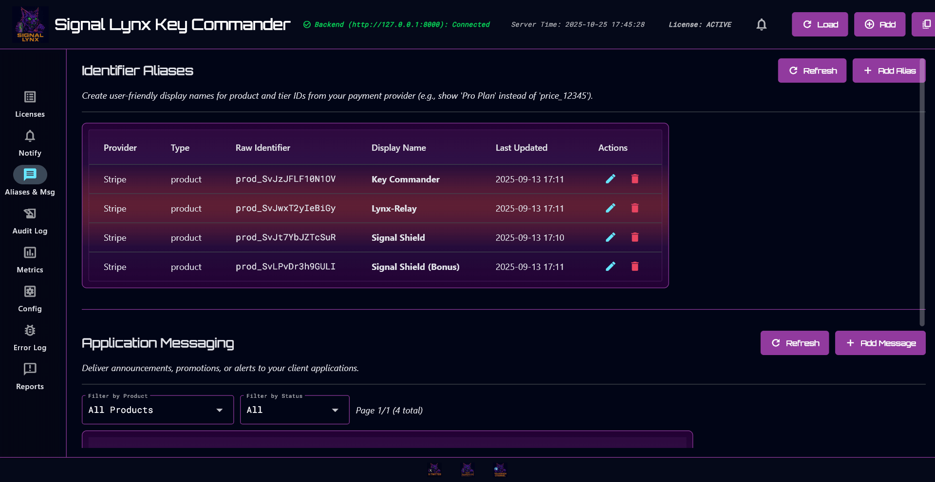Select the Licenses sidebar icon
The height and width of the screenshot is (482, 935).
30,104
